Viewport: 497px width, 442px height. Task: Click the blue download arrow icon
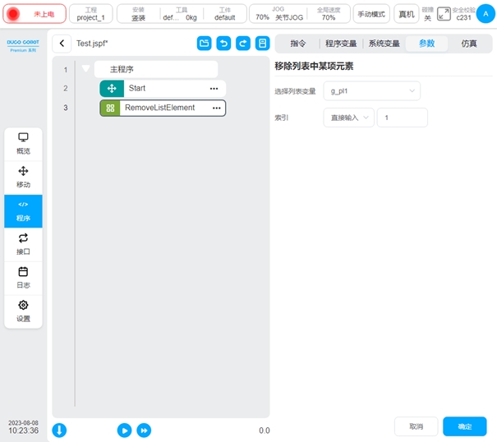[60, 430]
